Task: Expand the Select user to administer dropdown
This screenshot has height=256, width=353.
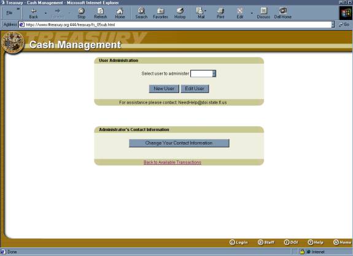Action: (x=214, y=73)
